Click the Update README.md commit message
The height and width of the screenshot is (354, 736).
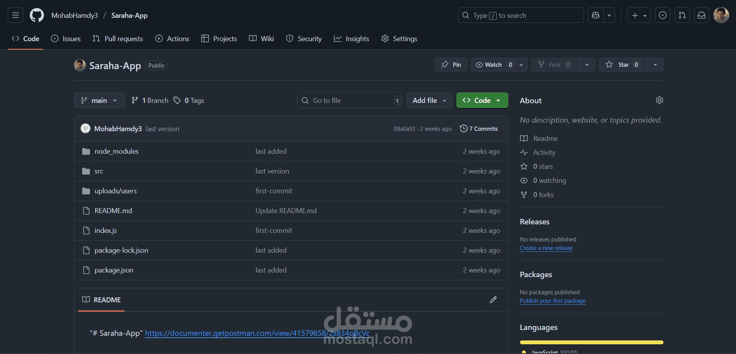point(286,211)
